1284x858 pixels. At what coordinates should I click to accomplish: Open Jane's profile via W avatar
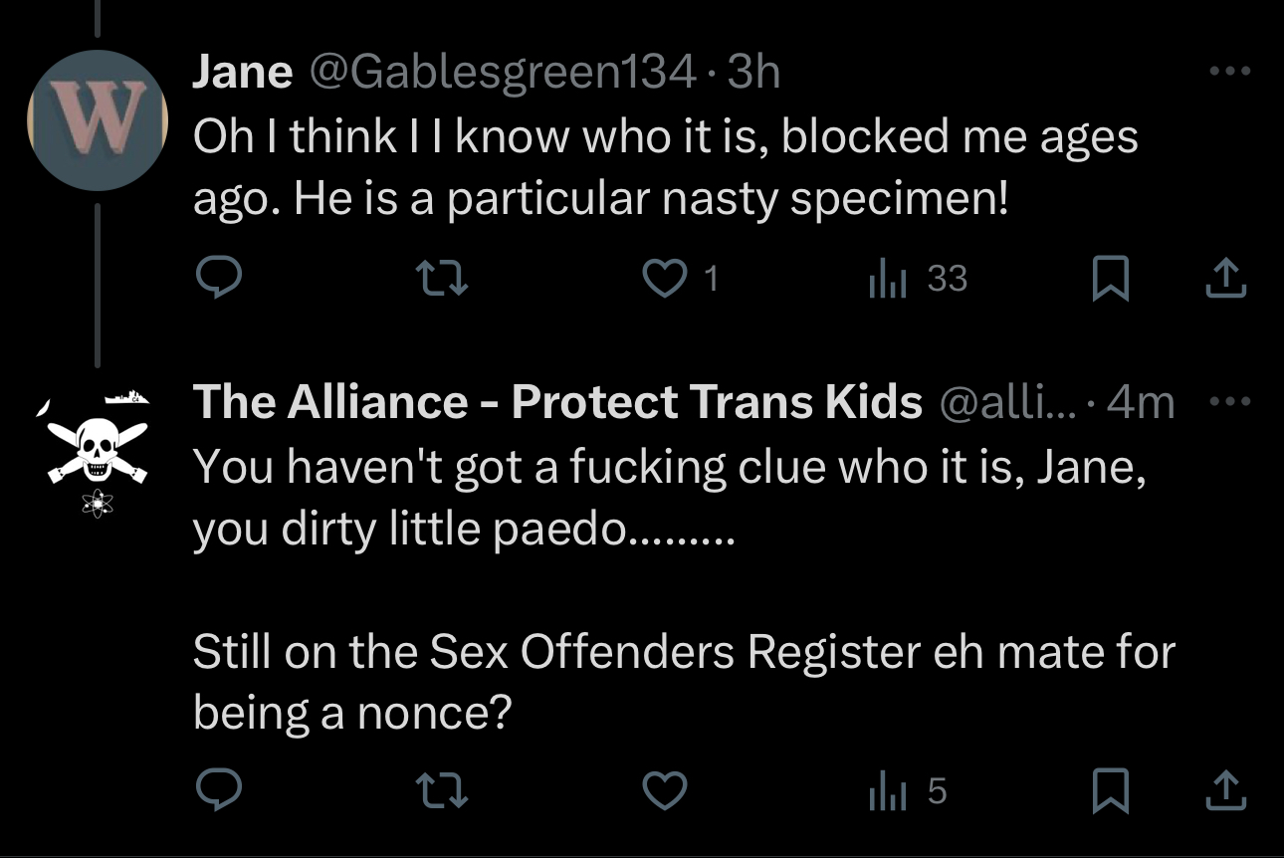pyautogui.click(x=97, y=119)
